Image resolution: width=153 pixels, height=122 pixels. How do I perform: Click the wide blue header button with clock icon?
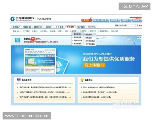[x=101, y=20]
